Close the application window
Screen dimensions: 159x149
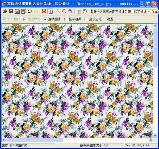(155, 4)
